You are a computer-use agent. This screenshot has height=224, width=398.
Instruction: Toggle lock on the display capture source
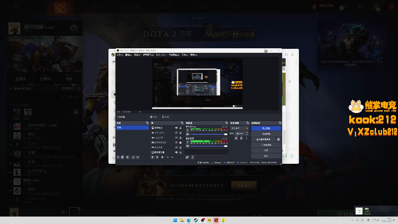181,152
